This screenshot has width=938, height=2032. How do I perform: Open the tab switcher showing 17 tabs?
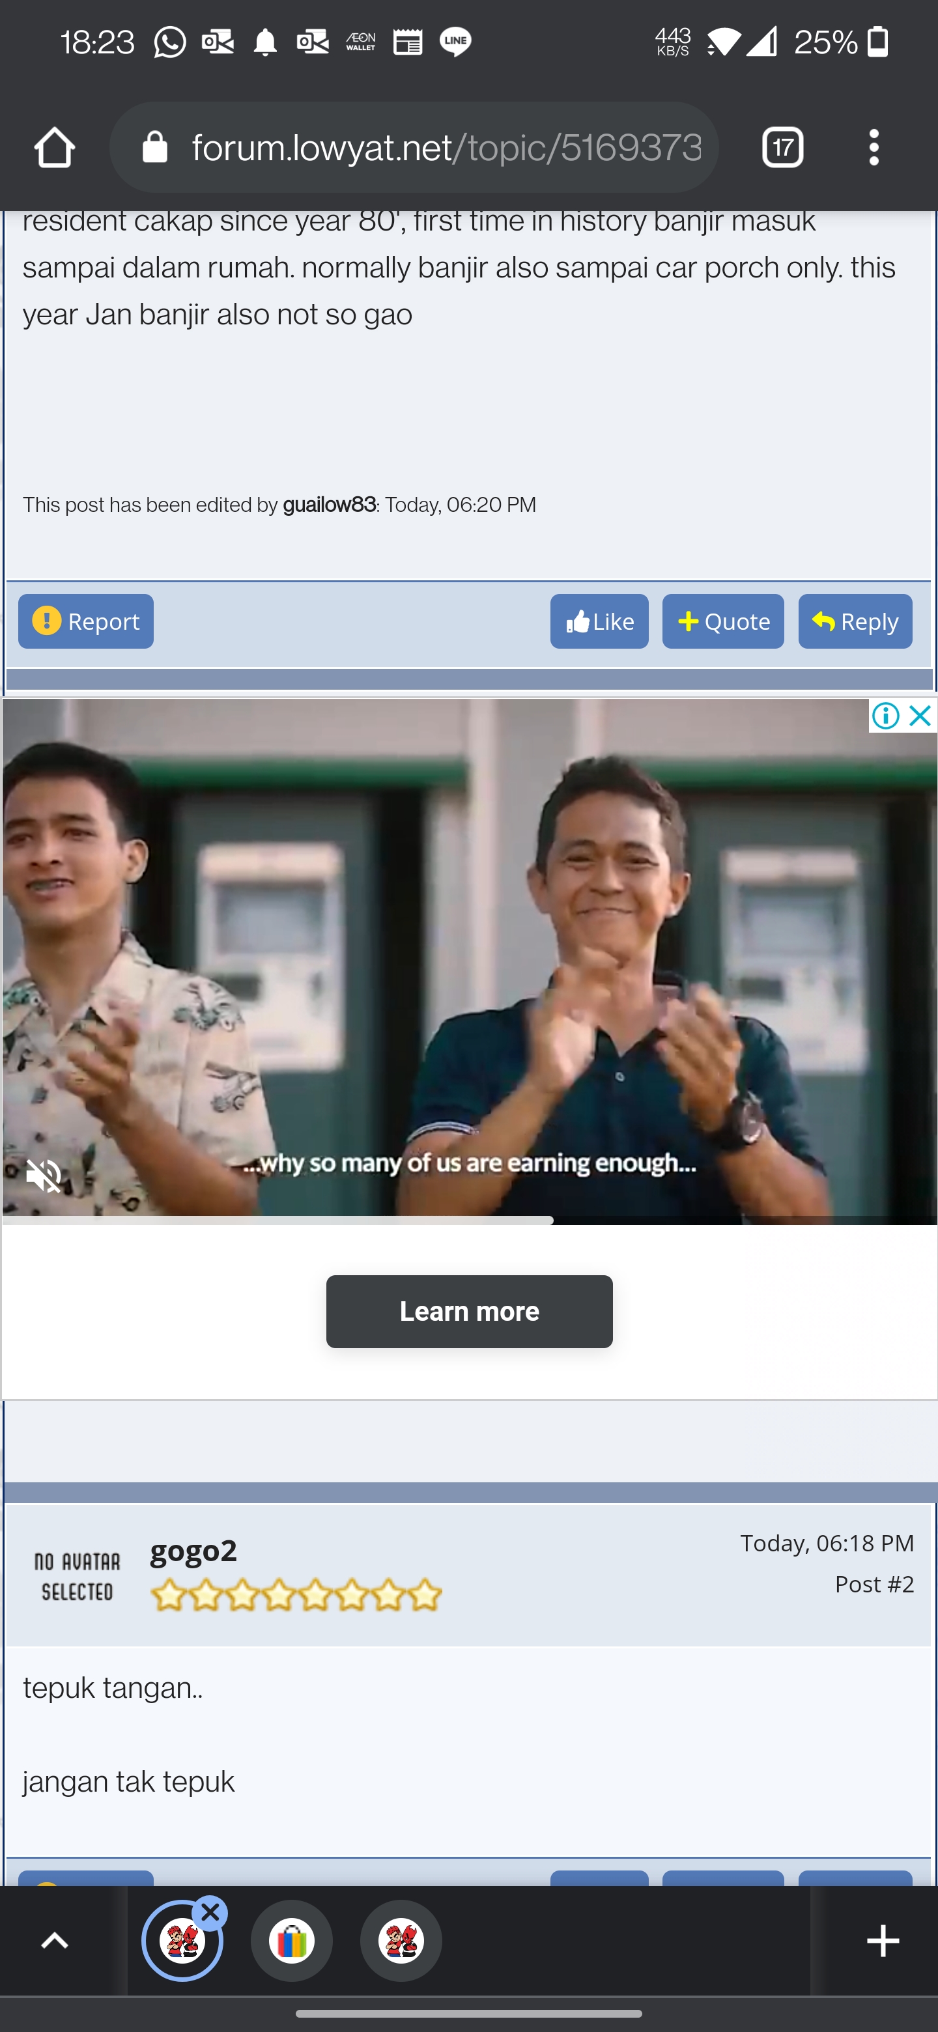782,147
